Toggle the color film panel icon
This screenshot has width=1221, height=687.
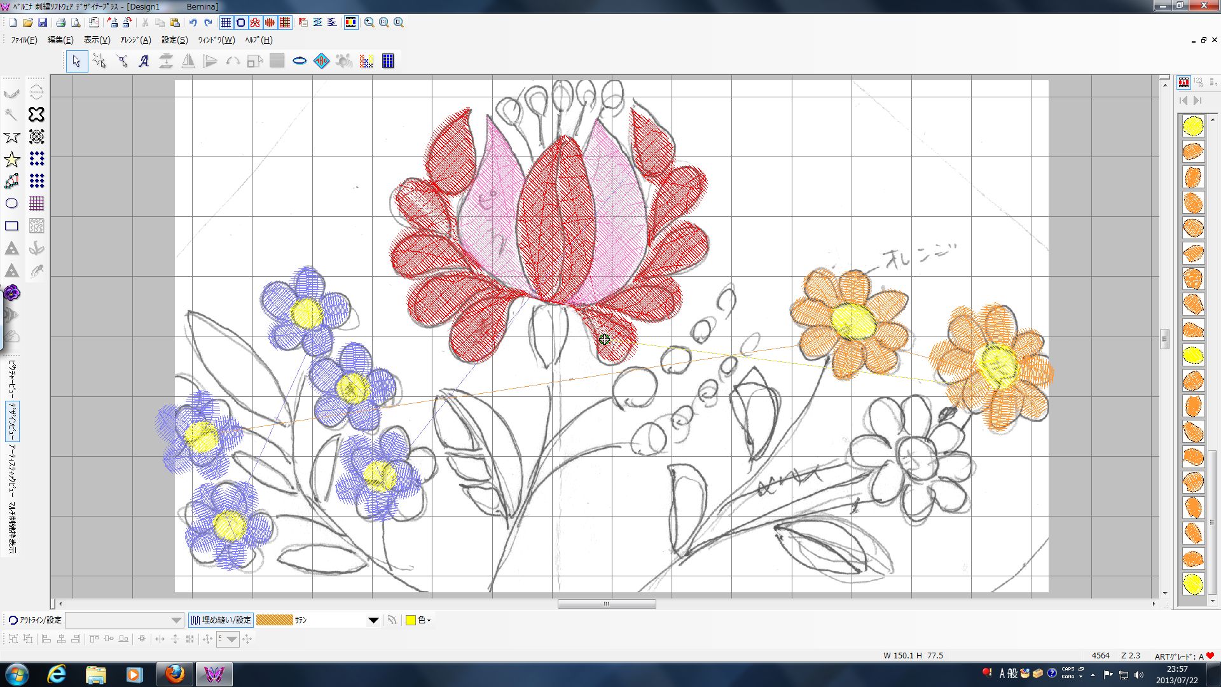(1183, 82)
